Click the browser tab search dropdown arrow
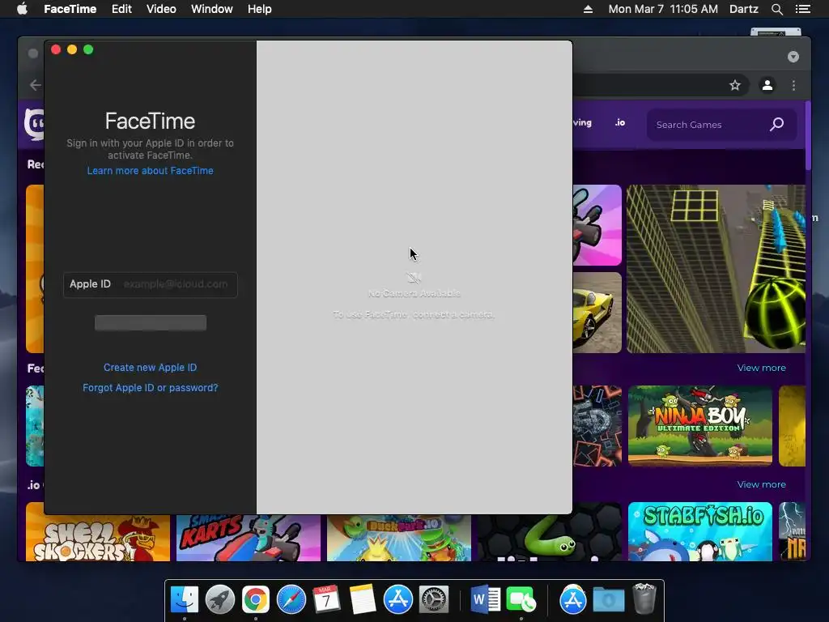Image resolution: width=829 pixels, height=622 pixels. coord(793,57)
